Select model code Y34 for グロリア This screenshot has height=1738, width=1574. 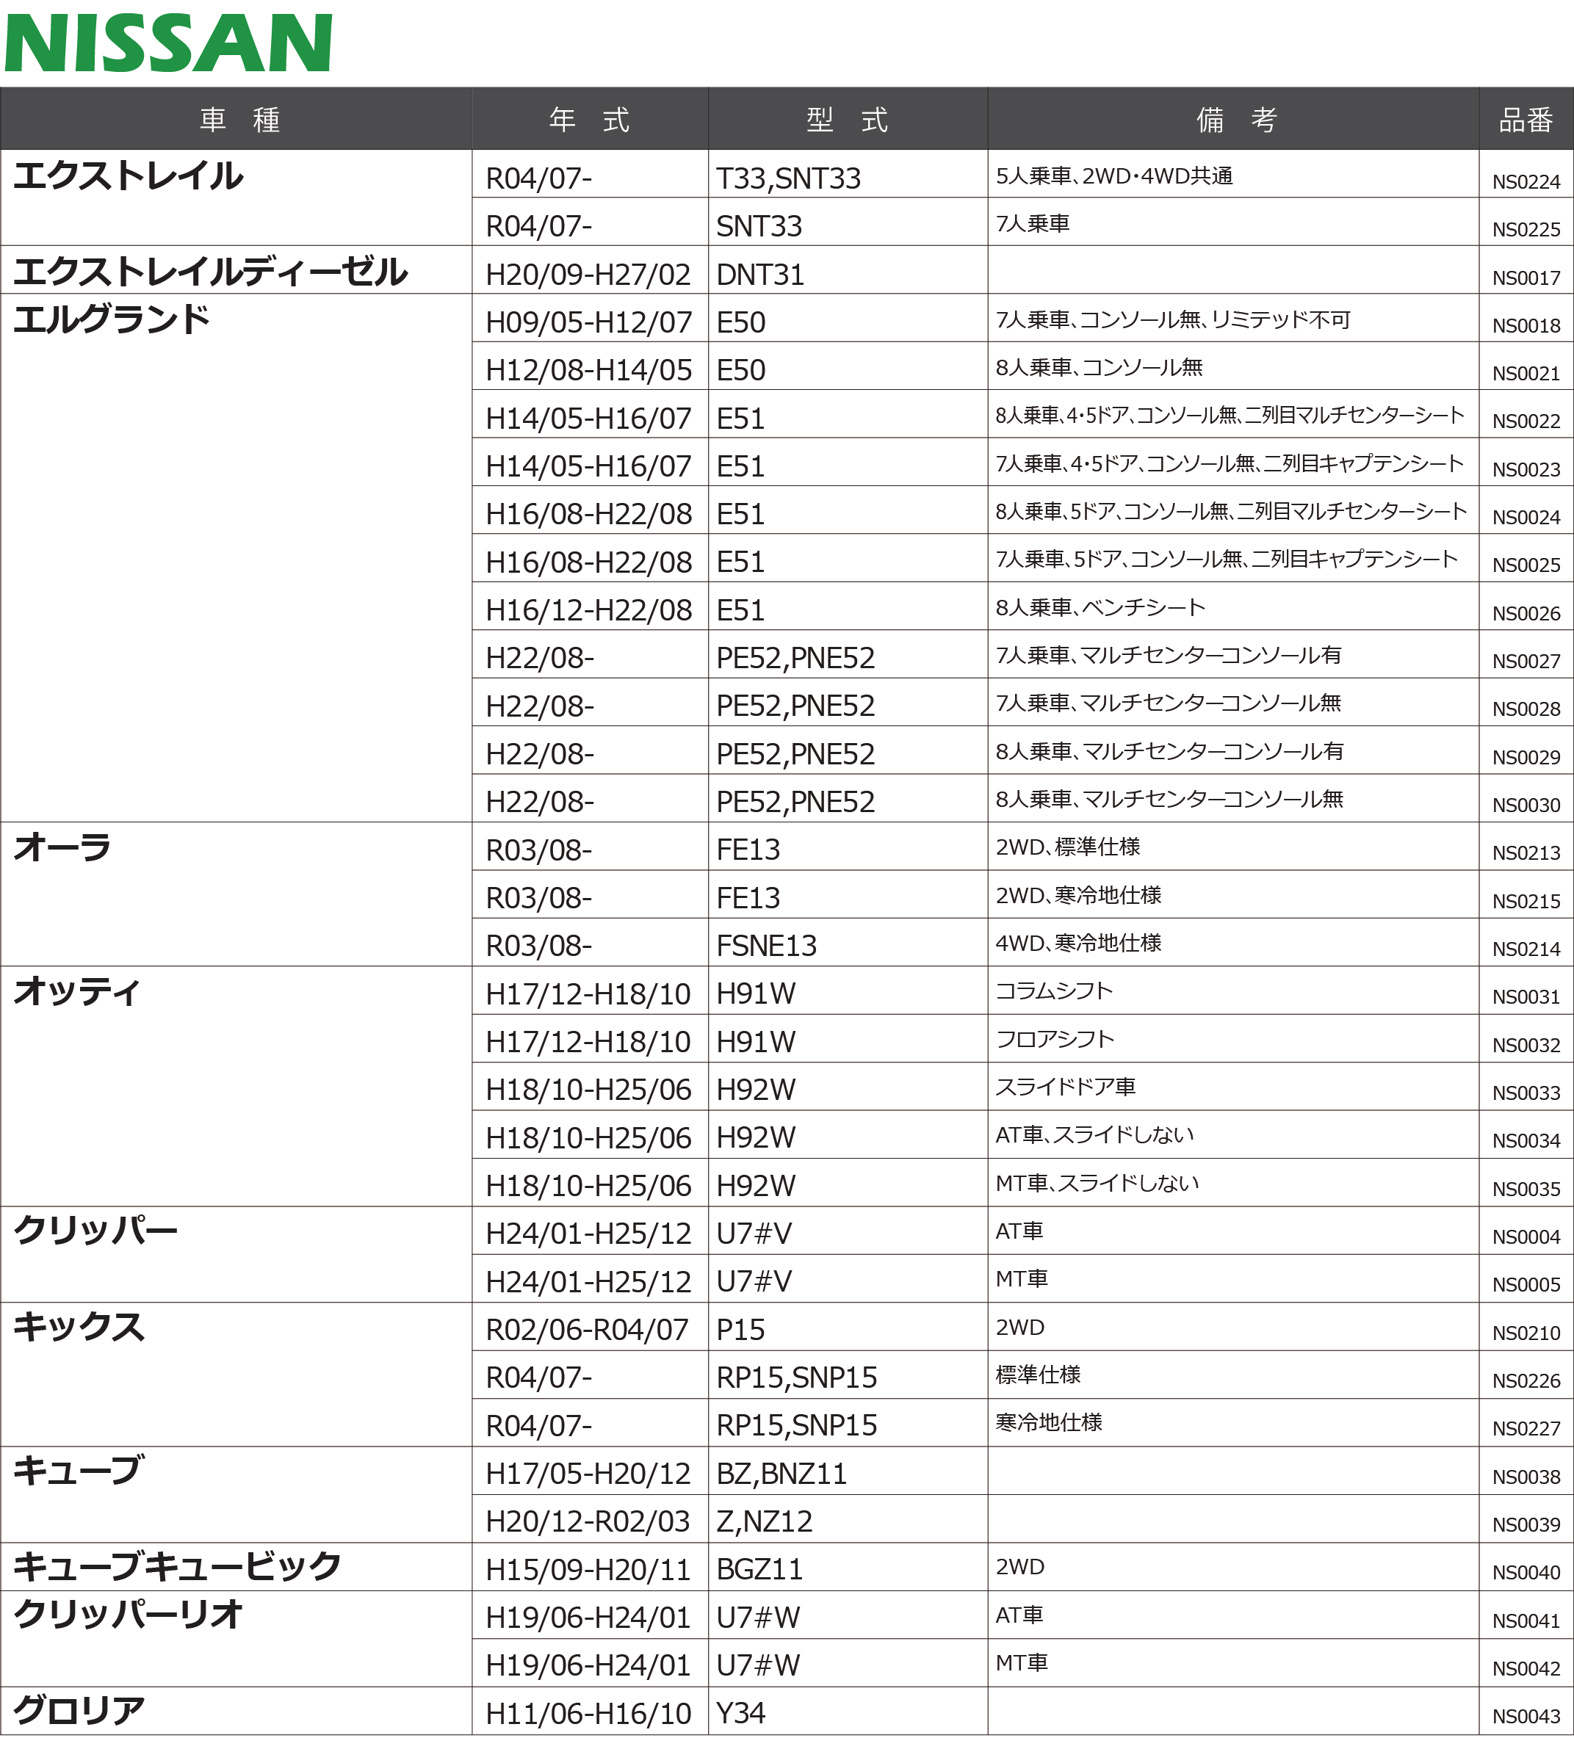[x=740, y=1713]
